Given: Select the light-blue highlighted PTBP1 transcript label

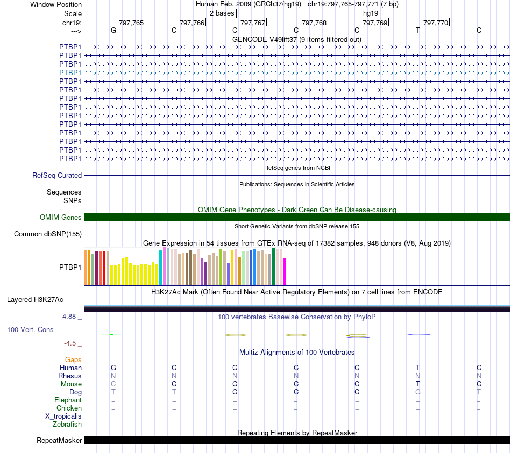Looking at the screenshot, I should click(x=70, y=73).
